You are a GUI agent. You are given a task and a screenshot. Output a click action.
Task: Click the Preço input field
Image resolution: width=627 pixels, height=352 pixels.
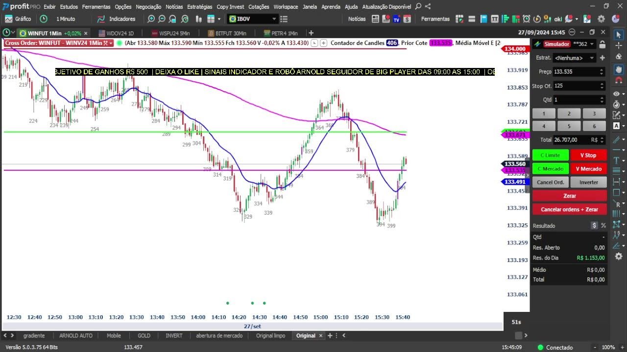[x=579, y=71]
